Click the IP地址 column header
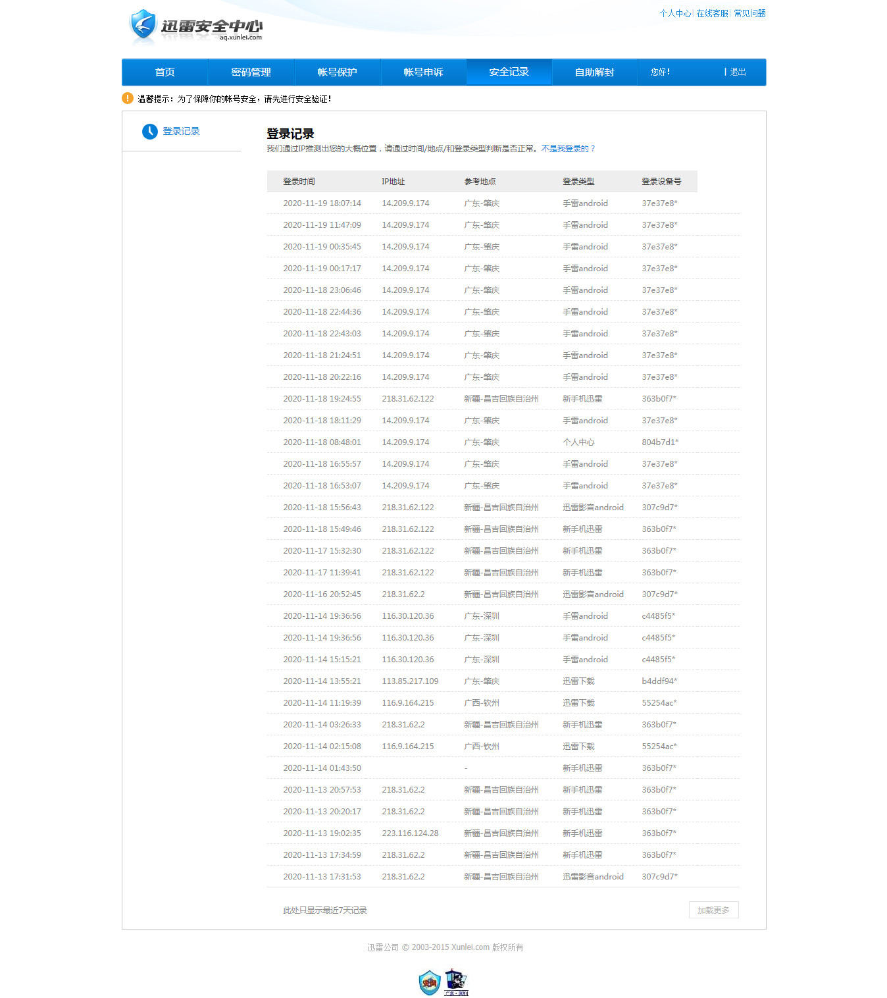Screen dimensions: 887x998 (x=393, y=182)
